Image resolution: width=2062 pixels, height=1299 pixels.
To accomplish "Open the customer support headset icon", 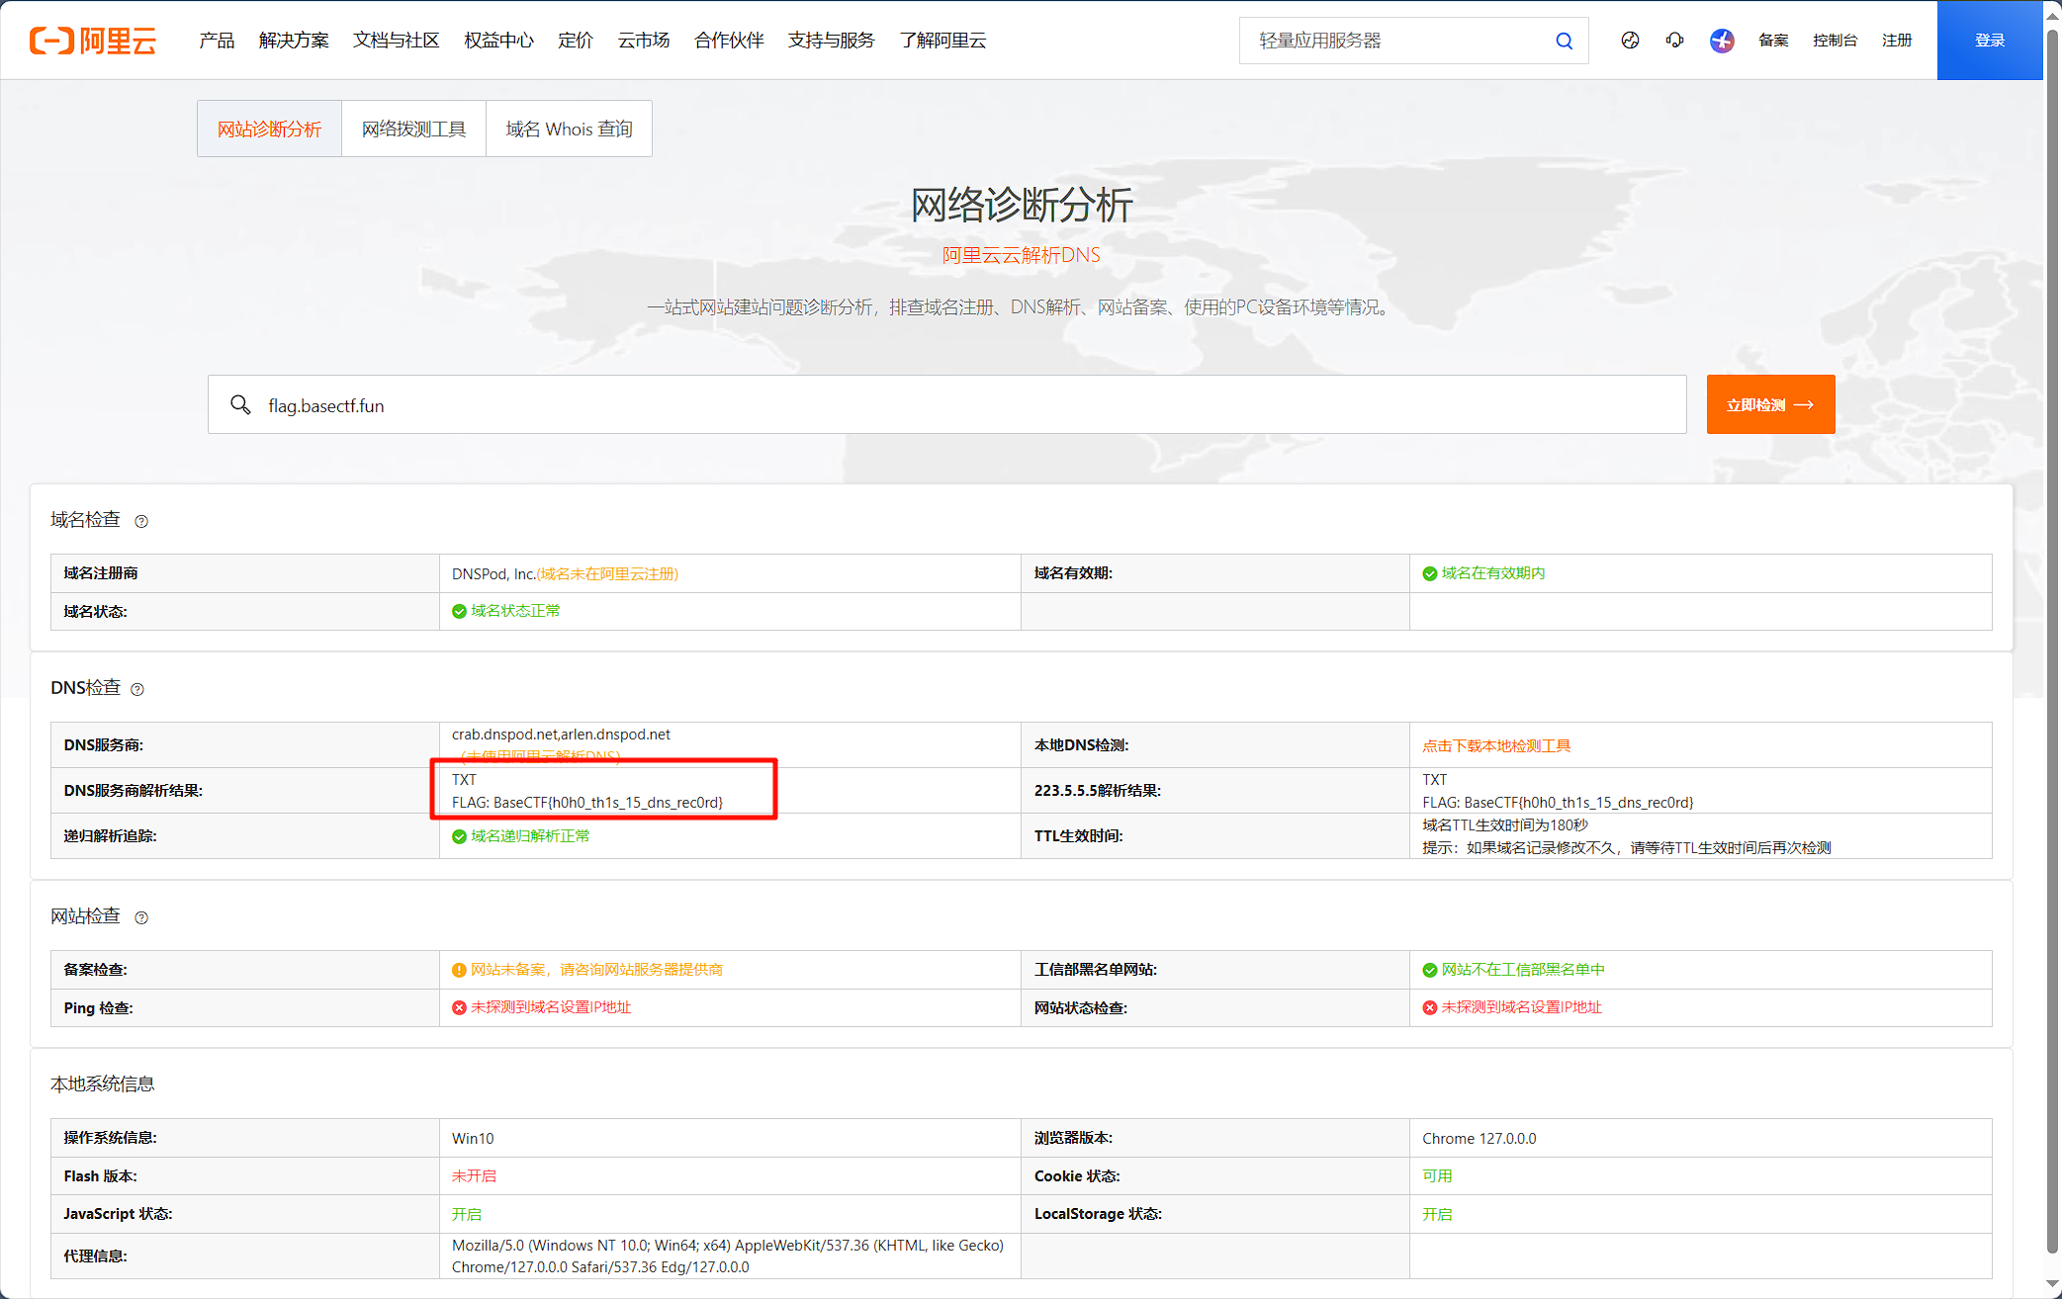I will click(1674, 41).
